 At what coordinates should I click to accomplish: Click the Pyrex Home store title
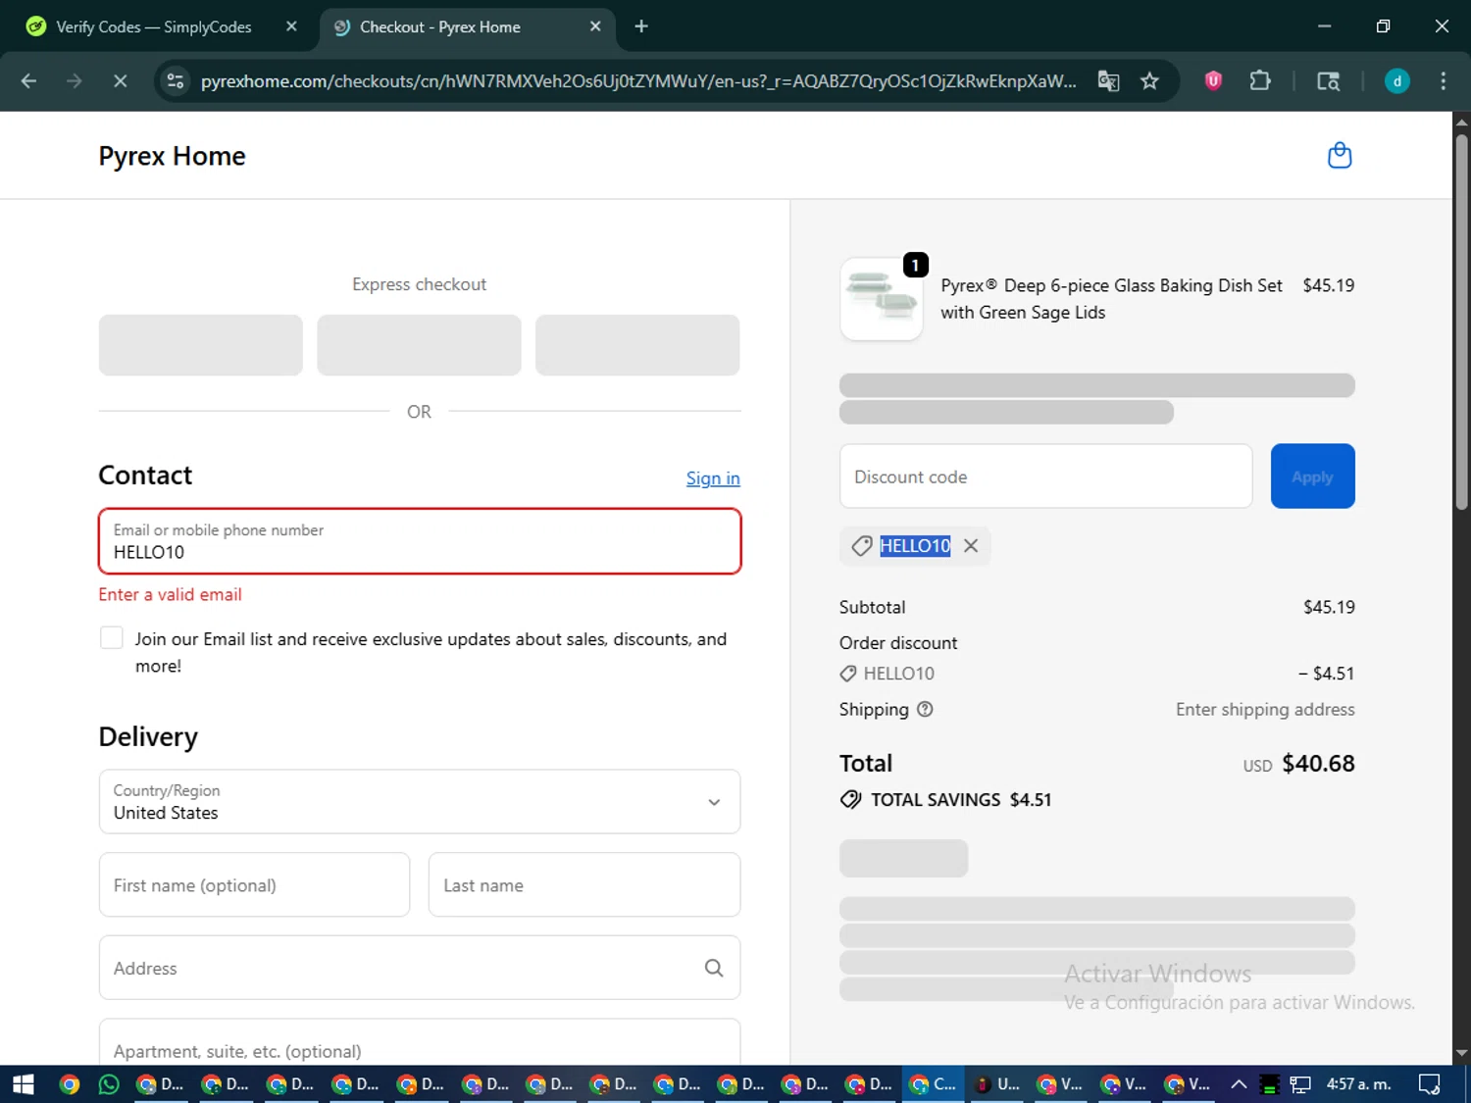click(x=172, y=156)
